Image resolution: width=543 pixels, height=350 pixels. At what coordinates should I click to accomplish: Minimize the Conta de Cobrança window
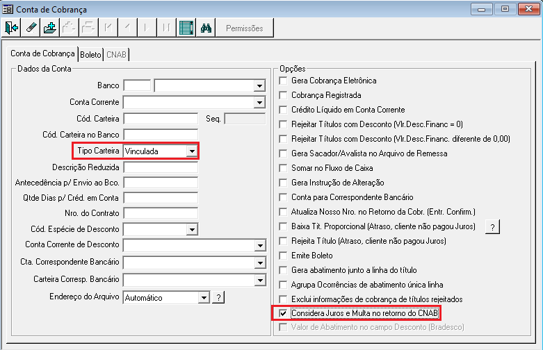click(482, 9)
